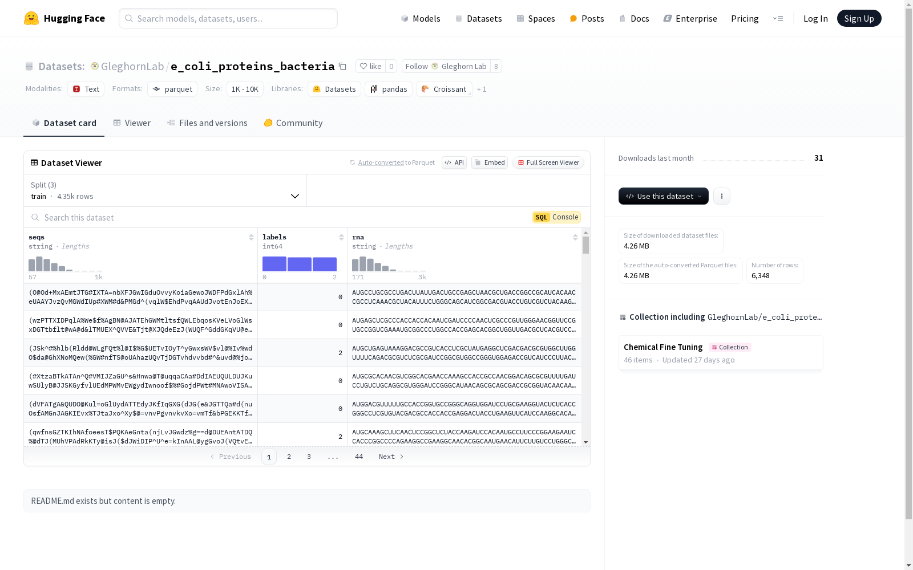Click the seqs lengths histogram

point(66,264)
